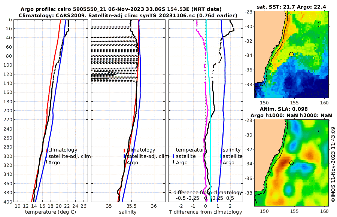
Task: Click latitude label -28 on SST map
Action: tap(249, 12)
